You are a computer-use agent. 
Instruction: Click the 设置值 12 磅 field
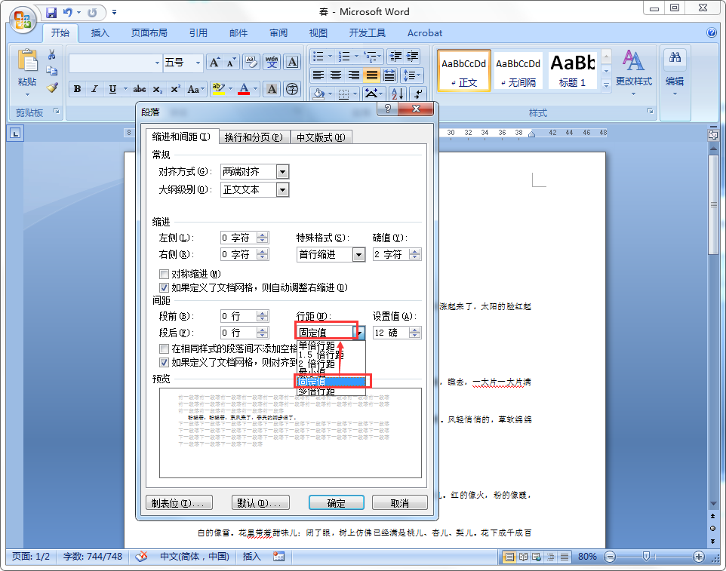pyautogui.click(x=391, y=333)
